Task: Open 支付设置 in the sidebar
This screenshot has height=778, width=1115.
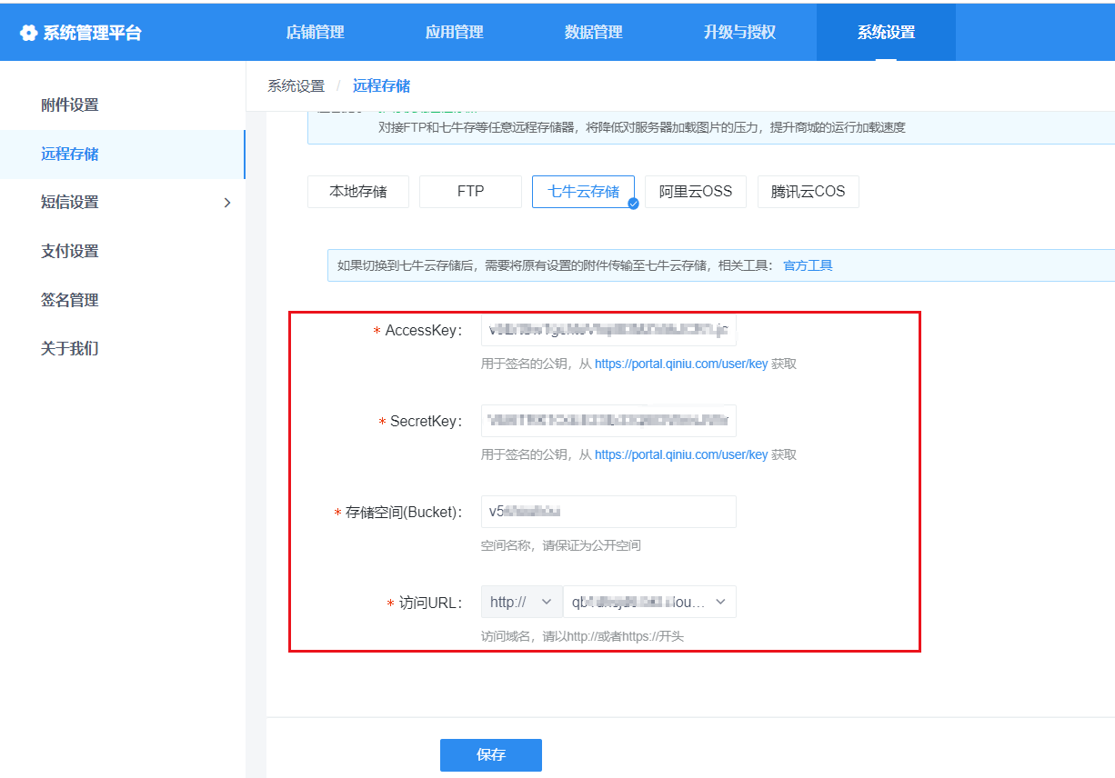Action: [x=70, y=252]
